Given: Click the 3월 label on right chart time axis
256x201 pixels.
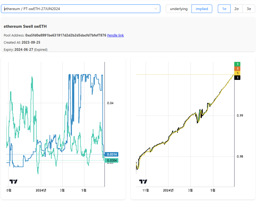Looking at the screenshot, I should tap(190, 190).
